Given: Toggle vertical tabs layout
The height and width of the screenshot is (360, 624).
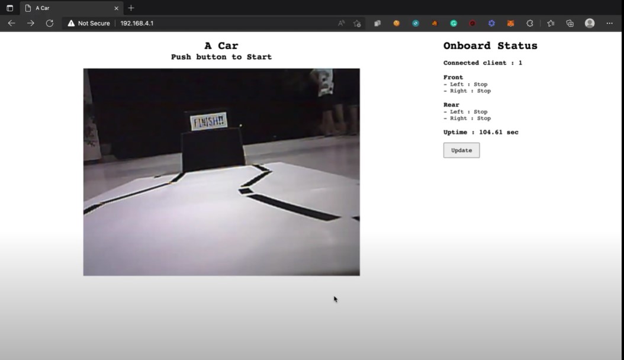Looking at the screenshot, I should (x=8, y=8).
